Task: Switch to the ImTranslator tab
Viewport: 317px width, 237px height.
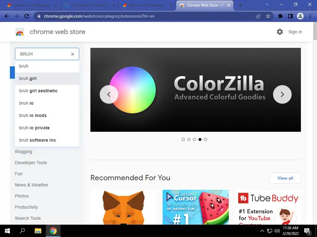Action: (89, 6)
